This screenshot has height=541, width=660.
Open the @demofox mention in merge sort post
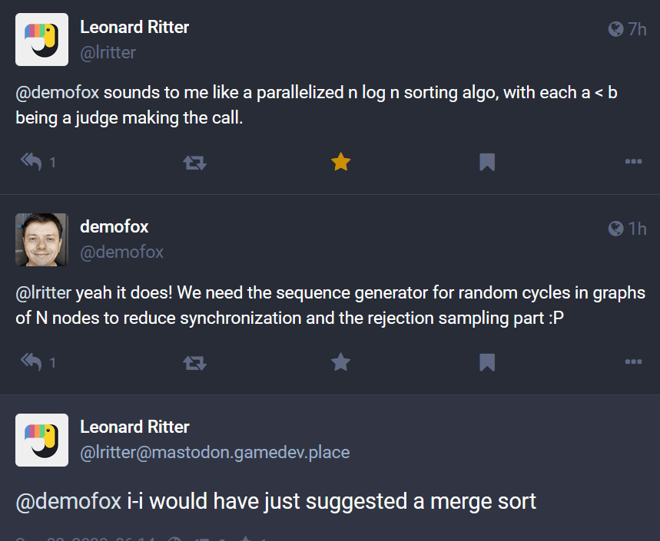click(68, 501)
